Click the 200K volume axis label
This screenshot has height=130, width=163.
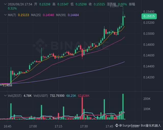pos(147,99)
